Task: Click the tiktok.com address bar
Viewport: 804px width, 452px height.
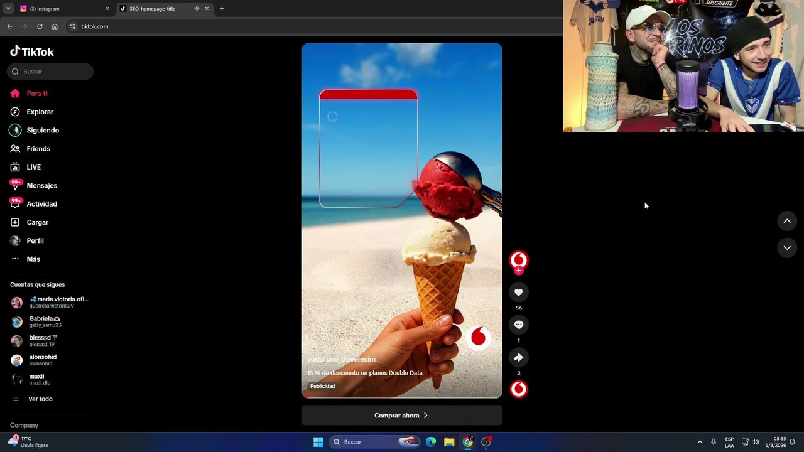Action: [x=314, y=26]
